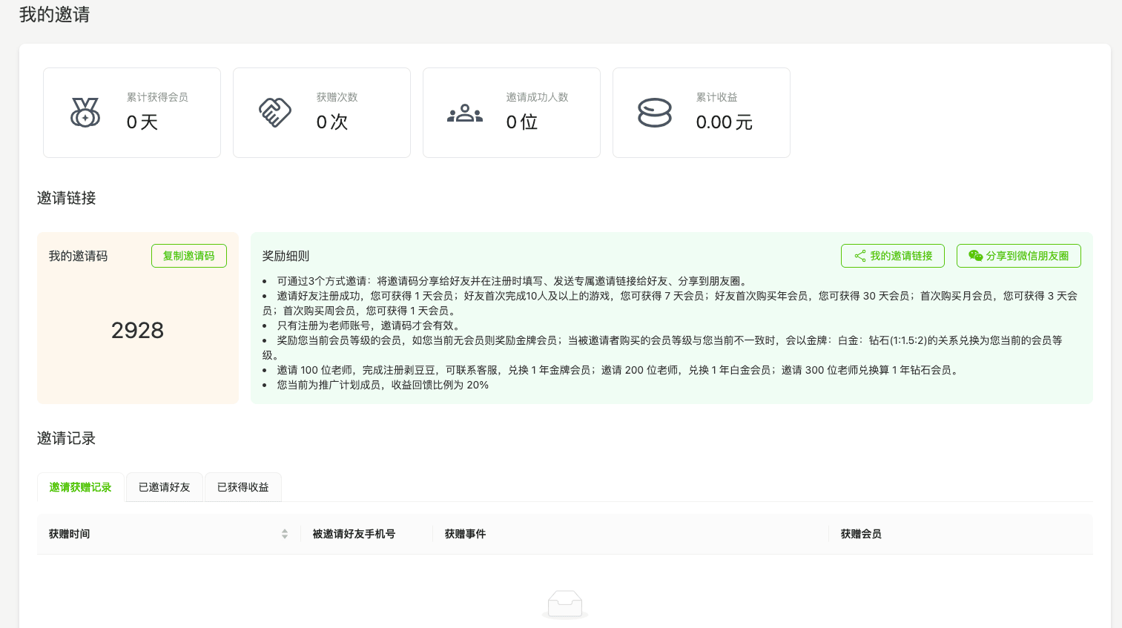Viewport: 1122px width, 628px height.
Task: Switch to 邀请获赠记录 tab
Action: [81, 487]
